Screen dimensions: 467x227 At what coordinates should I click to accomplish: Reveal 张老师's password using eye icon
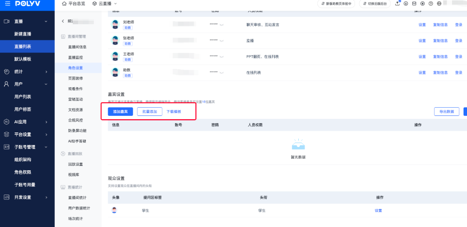222,41
